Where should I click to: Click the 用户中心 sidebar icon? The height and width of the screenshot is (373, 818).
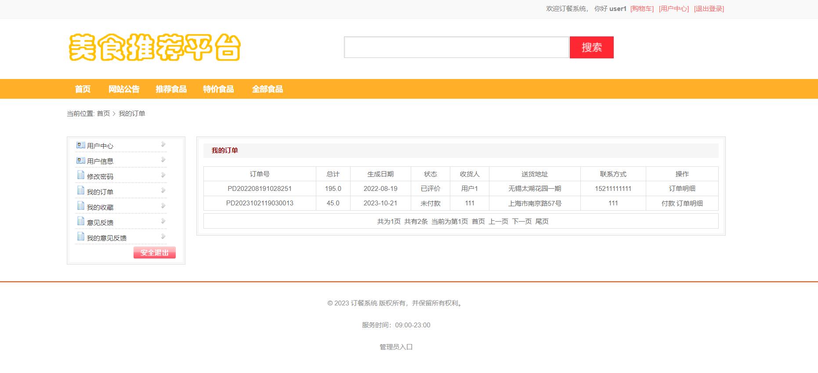pyautogui.click(x=81, y=145)
